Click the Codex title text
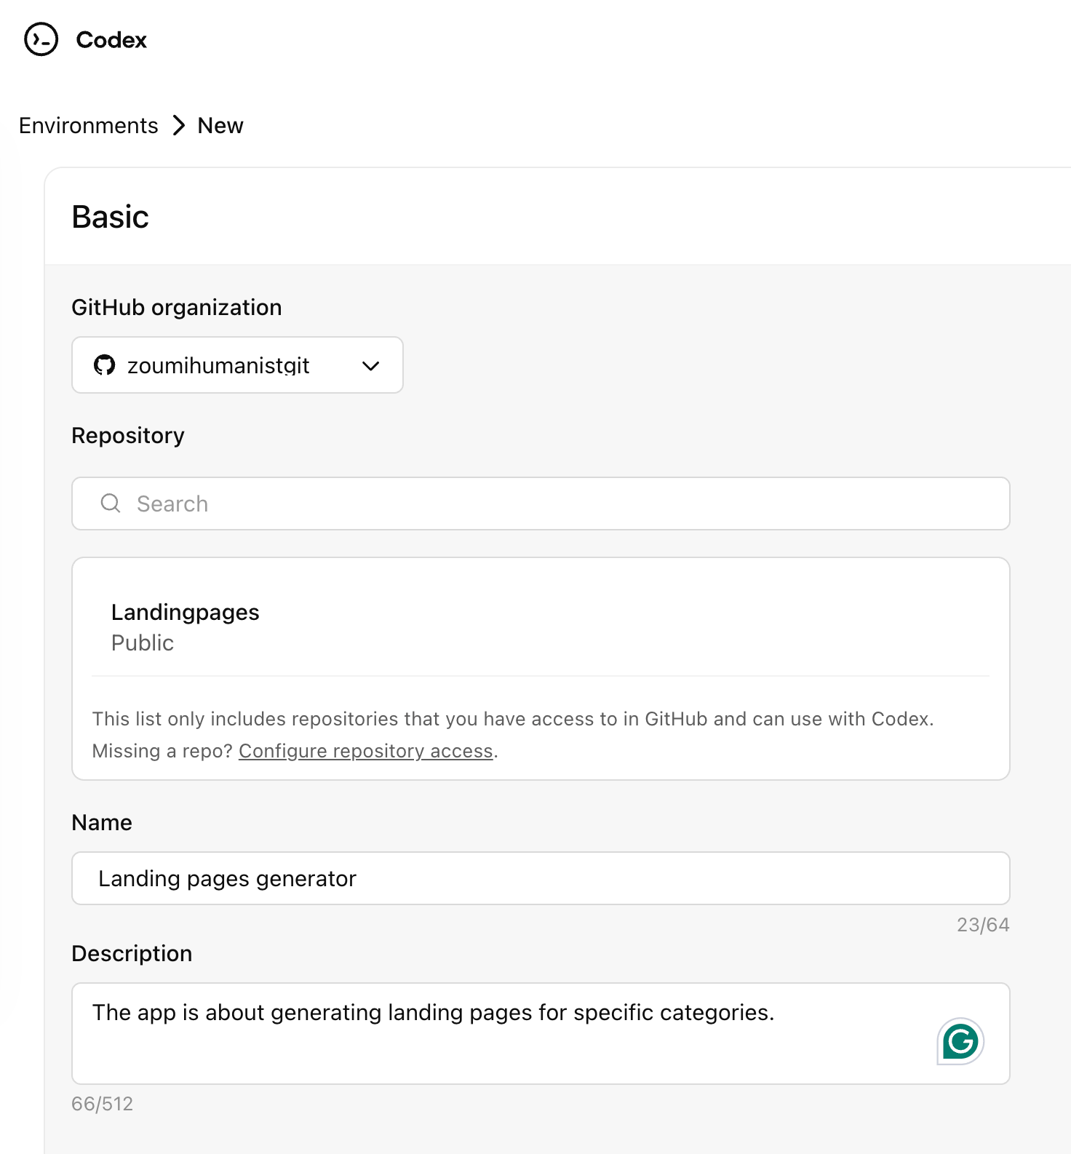1071x1154 pixels. tap(111, 40)
